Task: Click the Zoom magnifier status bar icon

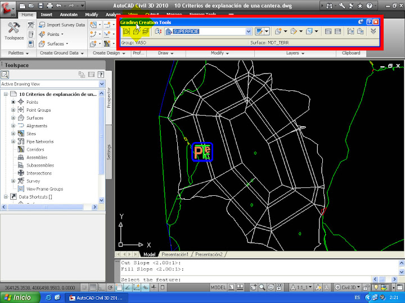Action: [x=262, y=287]
